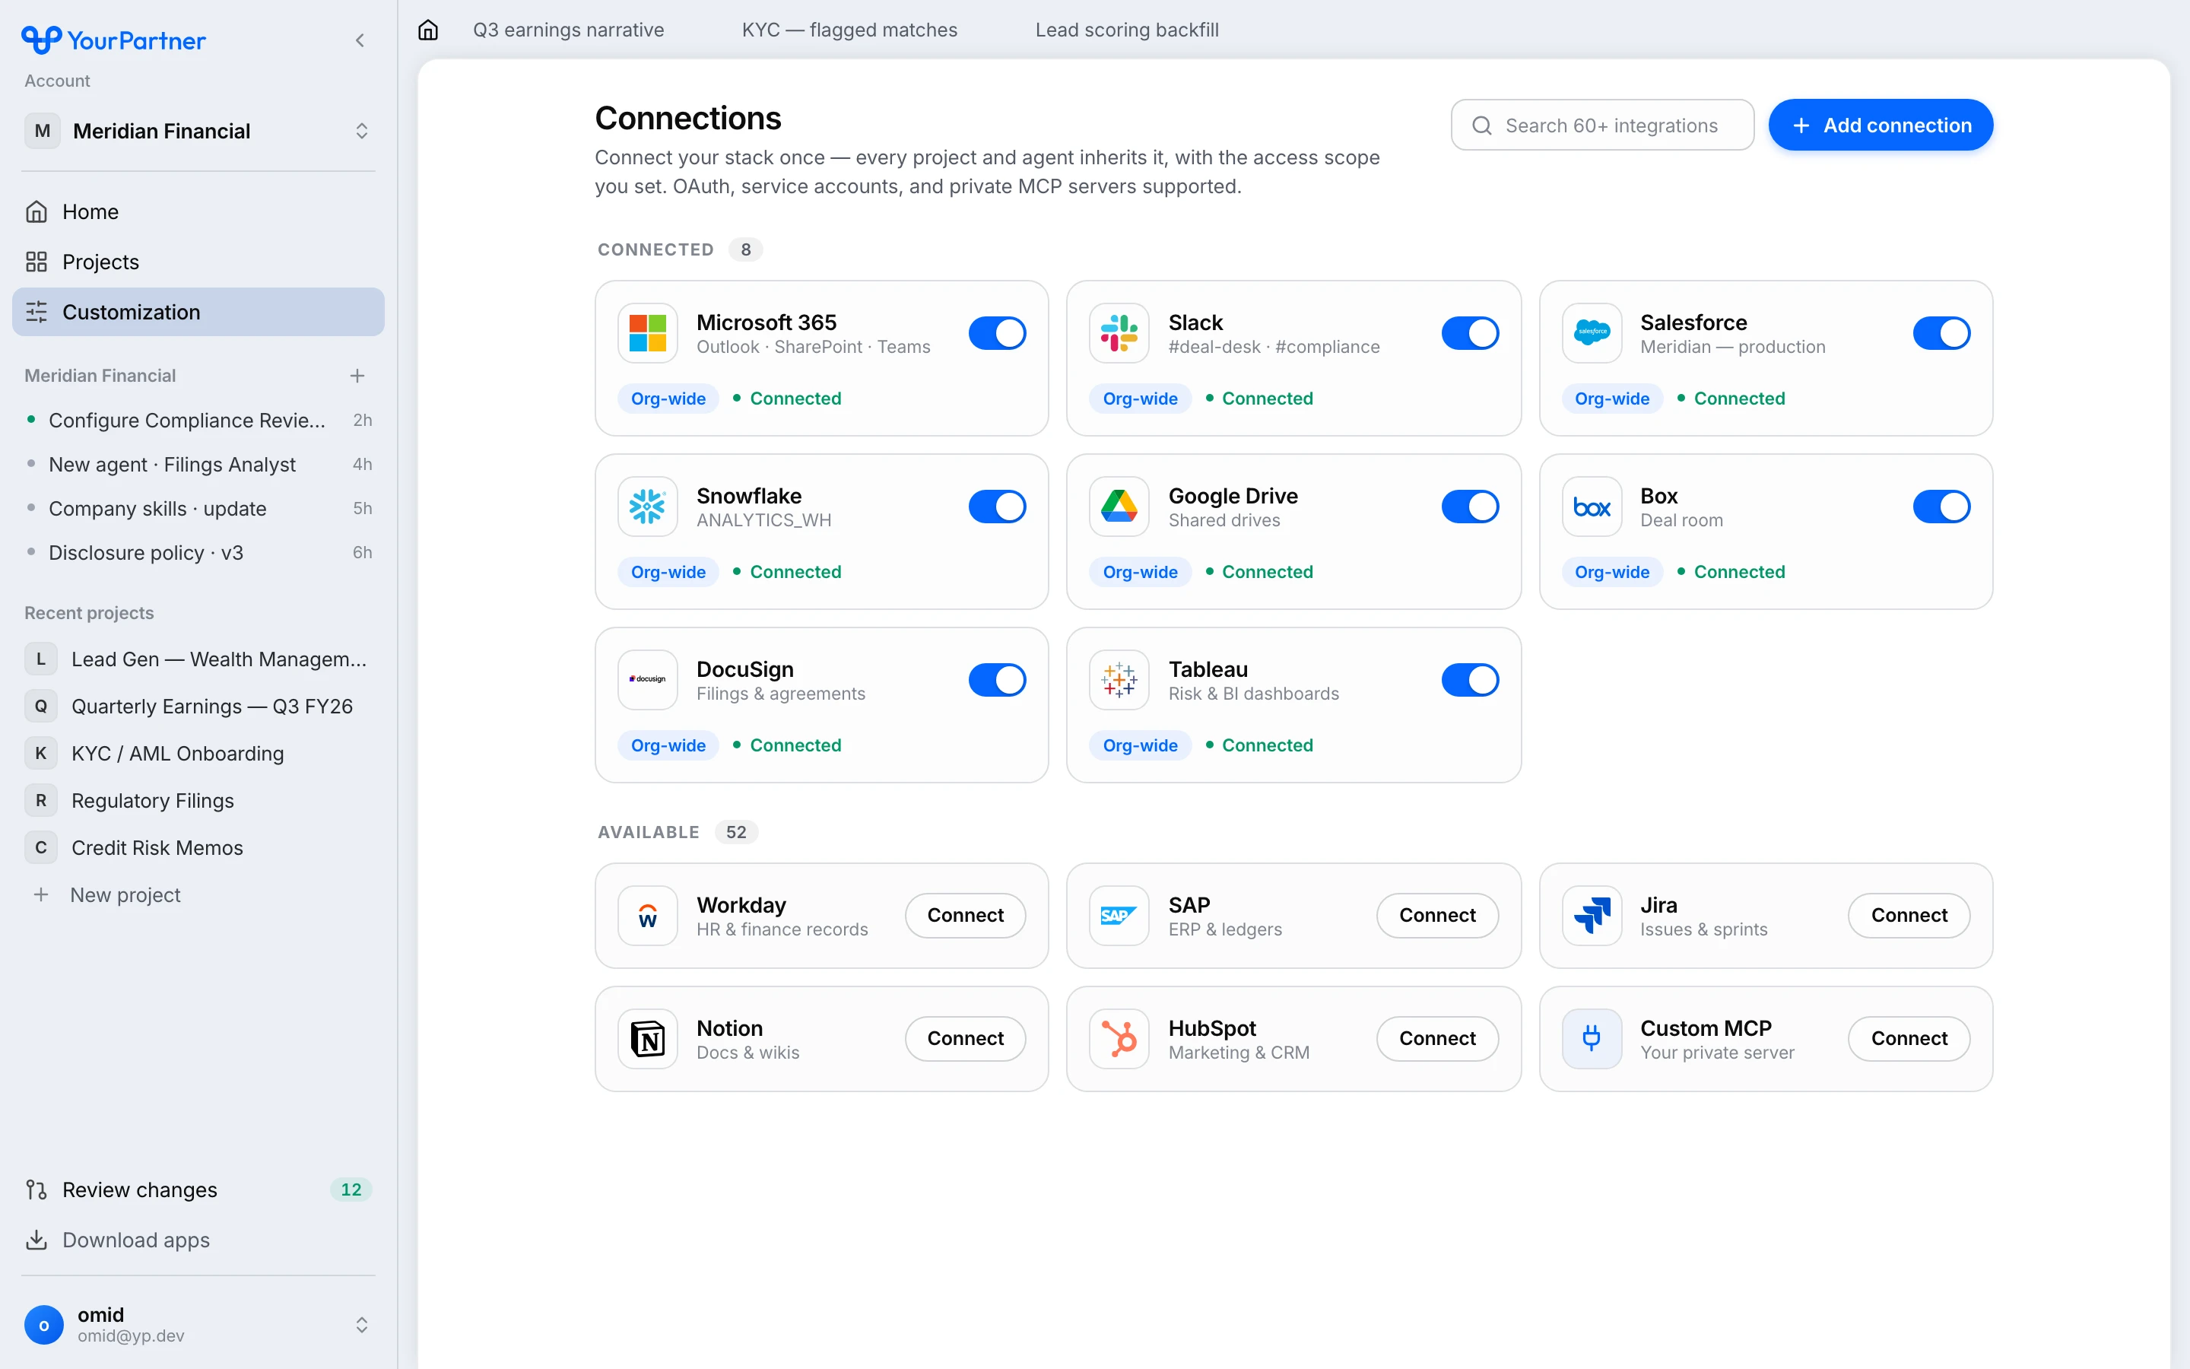
Task: Click the Salesforce cloud icon
Action: 1592,333
